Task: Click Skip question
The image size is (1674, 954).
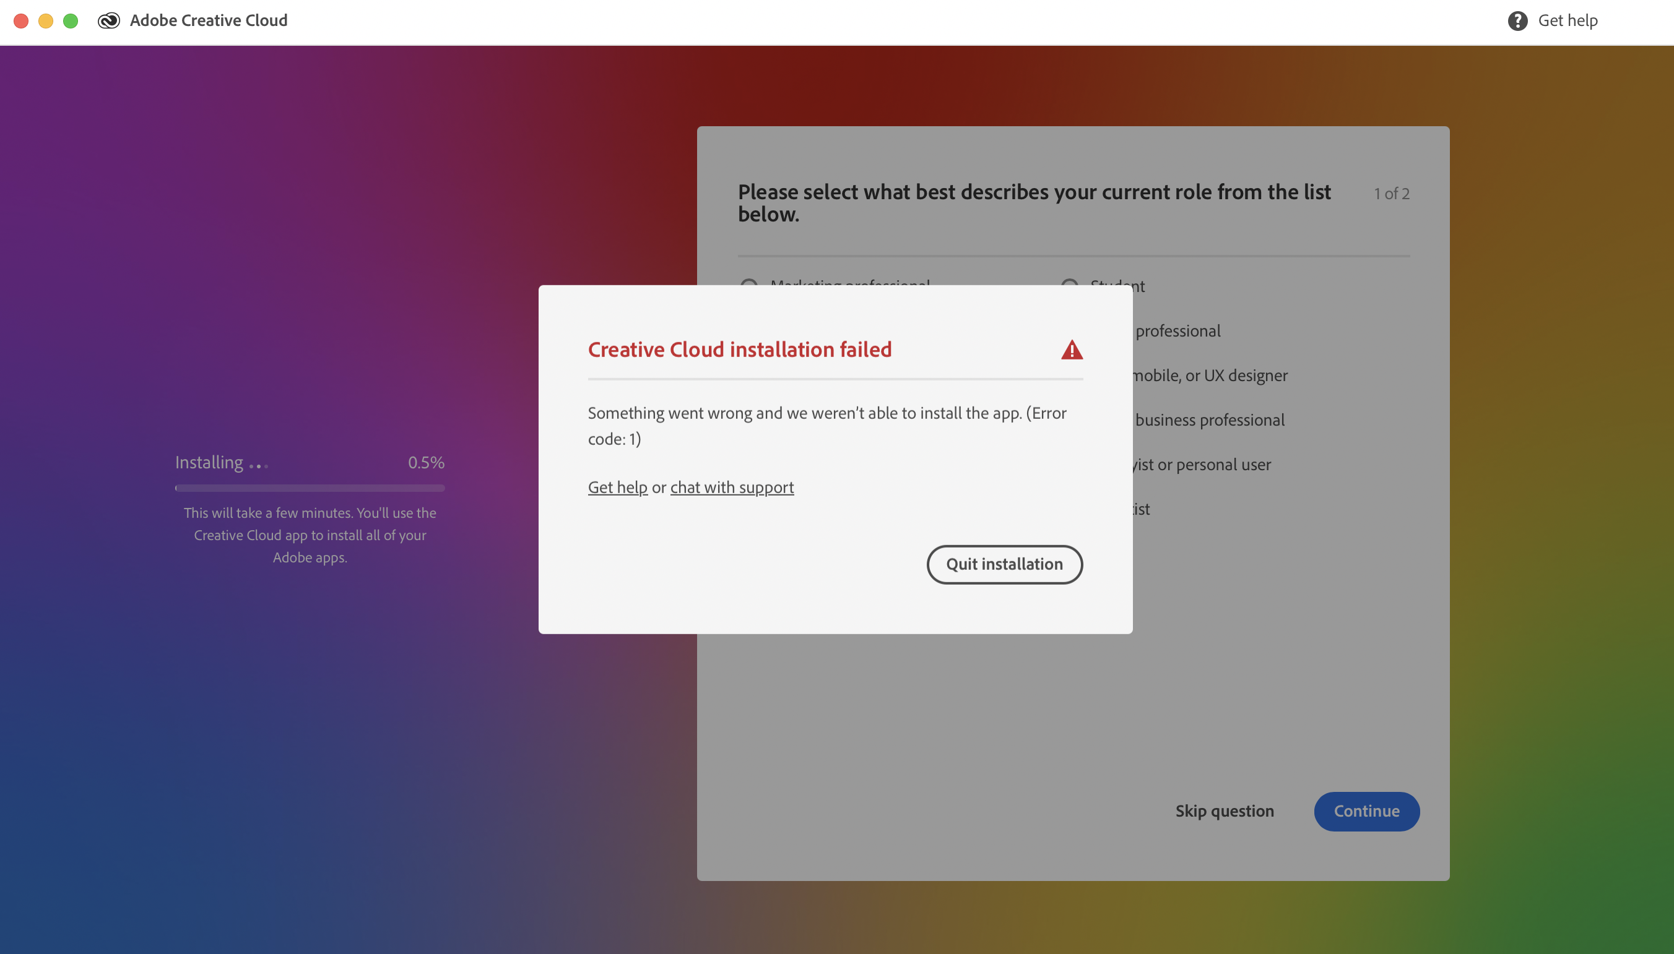Action: (1225, 811)
